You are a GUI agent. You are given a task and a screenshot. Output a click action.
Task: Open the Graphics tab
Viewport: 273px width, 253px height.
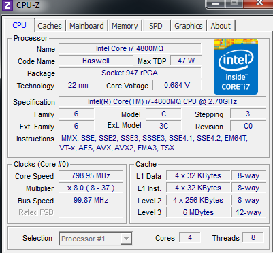click(189, 26)
